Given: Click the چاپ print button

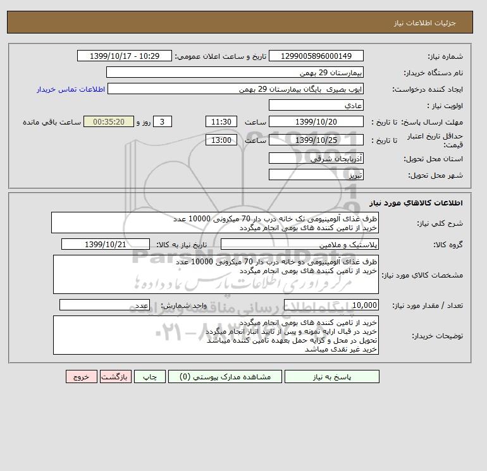Looking at the screenshot, I should (150, 377).
